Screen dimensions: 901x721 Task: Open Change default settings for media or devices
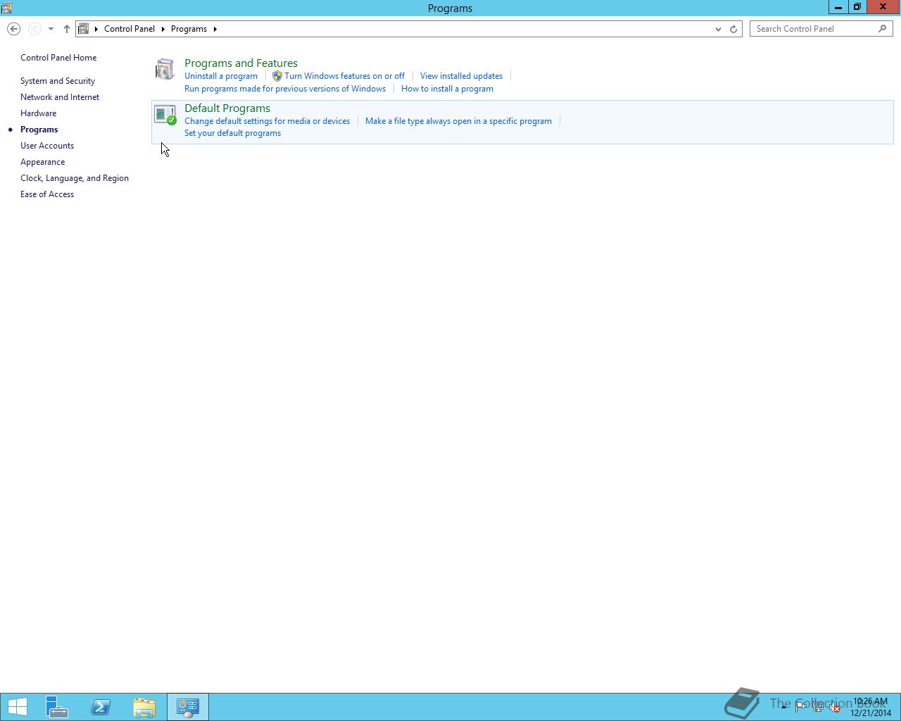(x=267, y=121)
